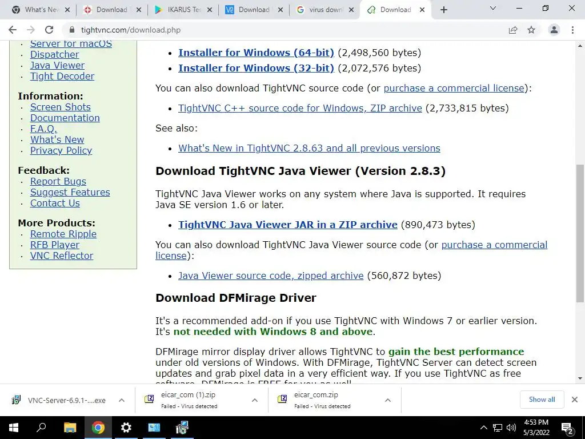Open the Settings gear on the taskbar
The width and height of the screenshot is (585, 439).
click(x=126, y=428)
